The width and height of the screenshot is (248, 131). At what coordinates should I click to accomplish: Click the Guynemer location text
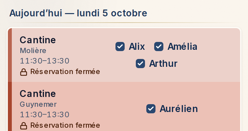tap(38, 104)
